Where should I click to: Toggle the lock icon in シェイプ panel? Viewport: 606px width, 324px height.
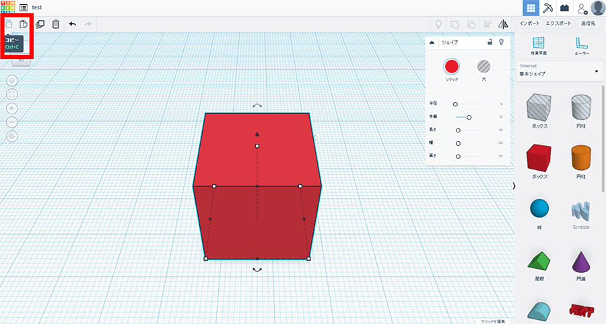click(490, 42)
